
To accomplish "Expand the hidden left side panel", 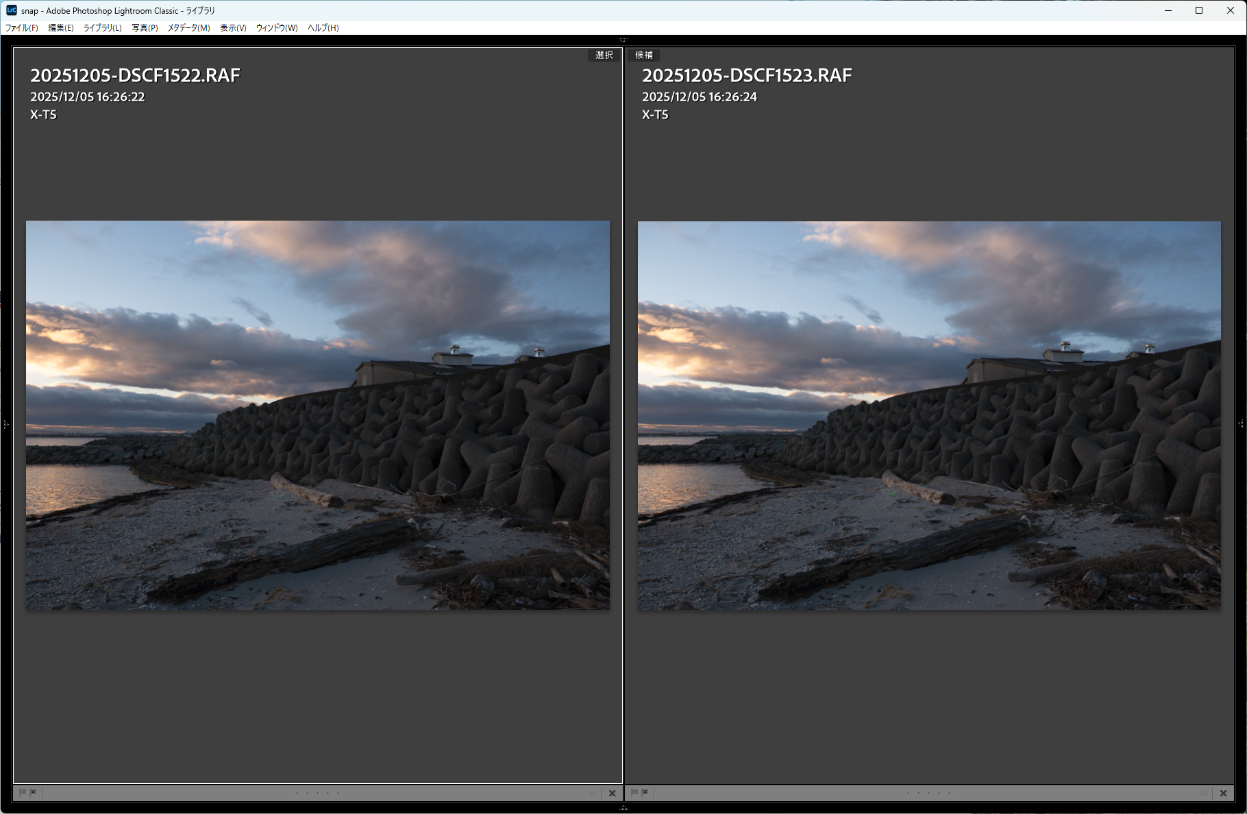I will (x=5, y=425).
